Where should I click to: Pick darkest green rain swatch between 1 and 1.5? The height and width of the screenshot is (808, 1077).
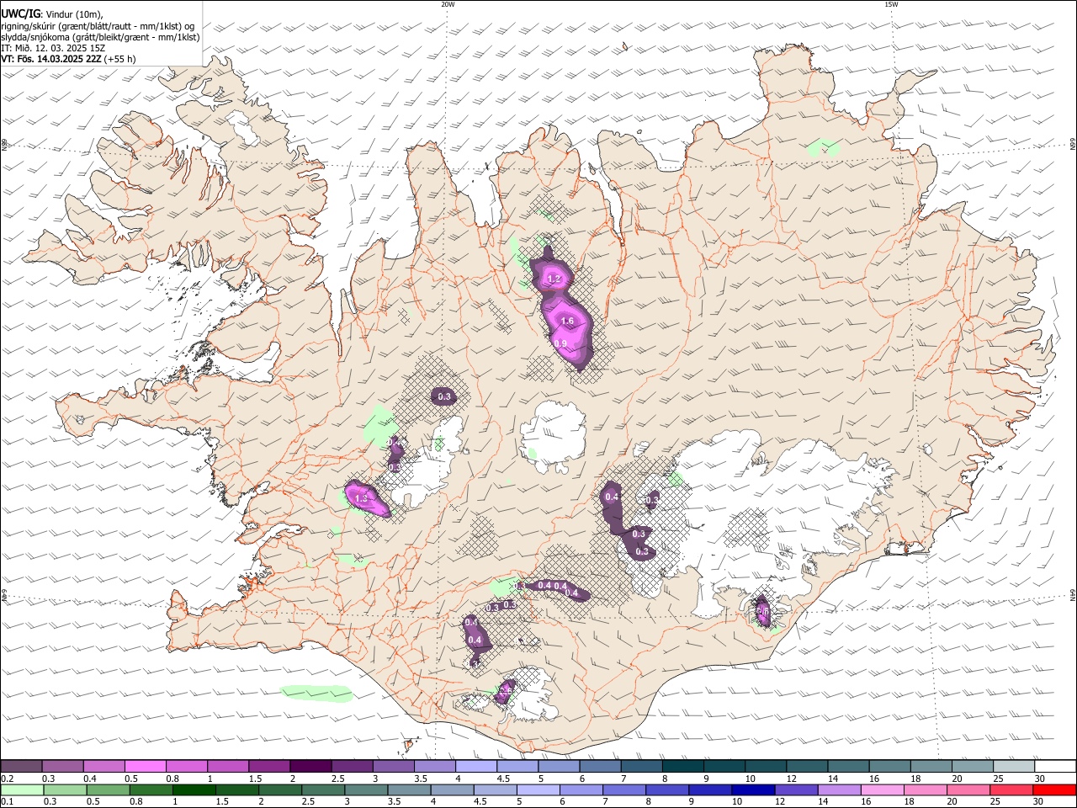[194, 789]
